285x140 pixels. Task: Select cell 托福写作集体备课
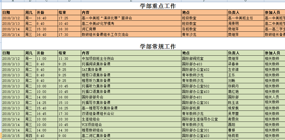pyautogui.click(x=131, y=103)
